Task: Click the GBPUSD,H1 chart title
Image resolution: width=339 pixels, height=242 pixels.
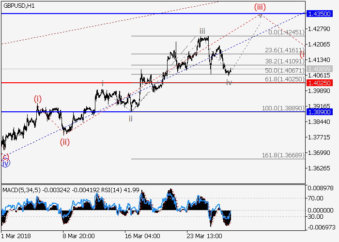Action: [x=19, y=6]
